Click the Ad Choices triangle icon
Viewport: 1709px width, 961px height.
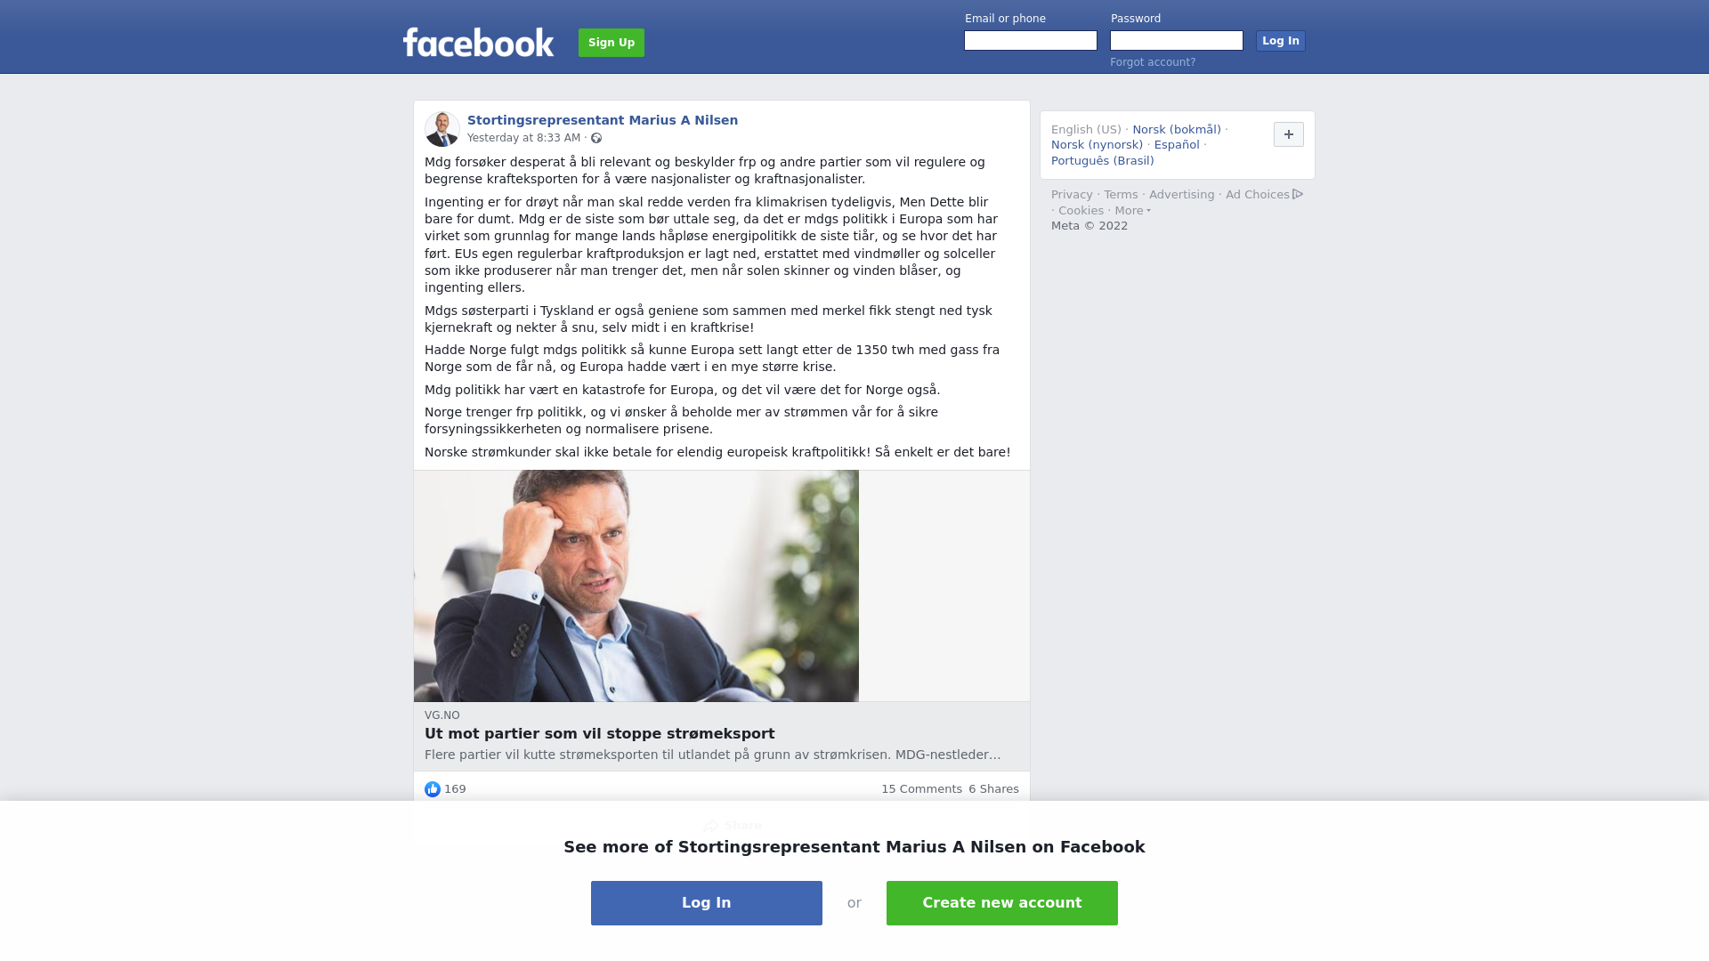click(x=1298, y=194)
